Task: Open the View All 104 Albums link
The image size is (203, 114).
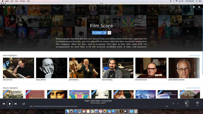Action: (x=193, y=88)
